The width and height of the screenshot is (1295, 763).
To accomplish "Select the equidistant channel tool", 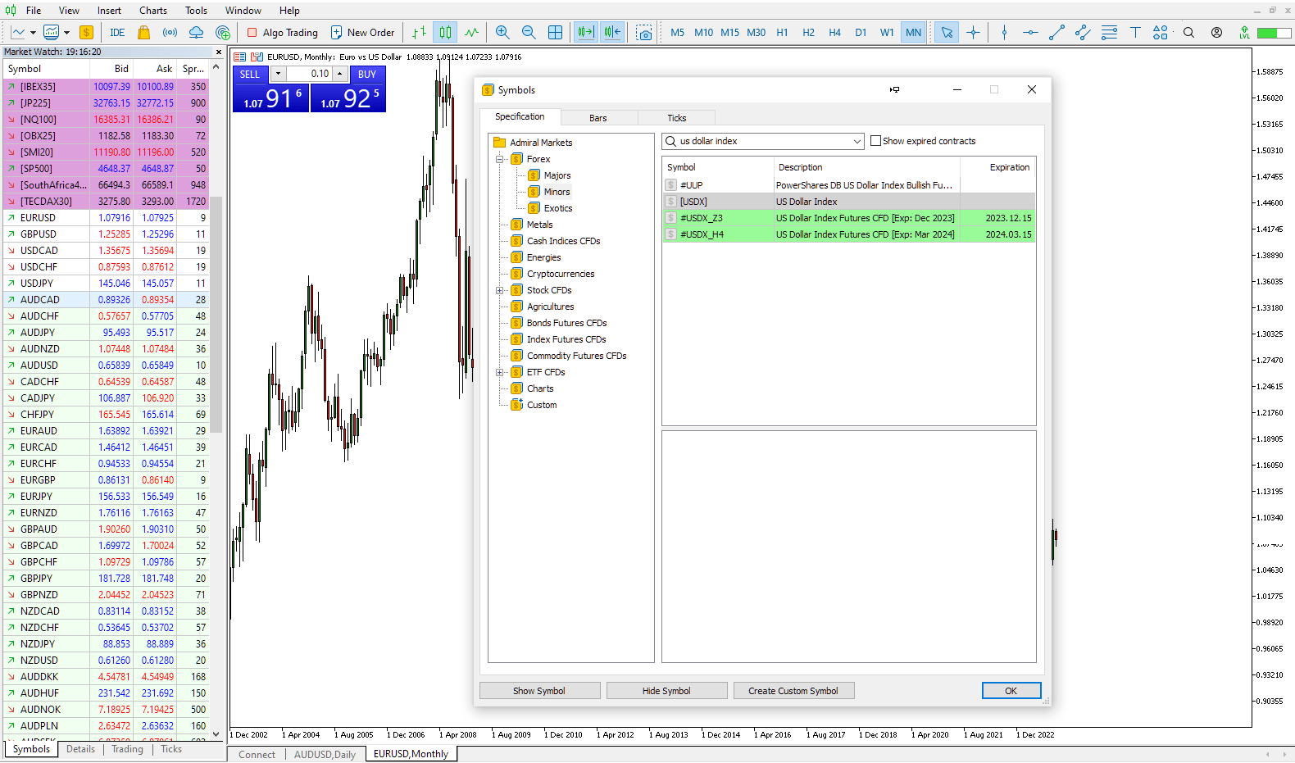I will 1083,33.
